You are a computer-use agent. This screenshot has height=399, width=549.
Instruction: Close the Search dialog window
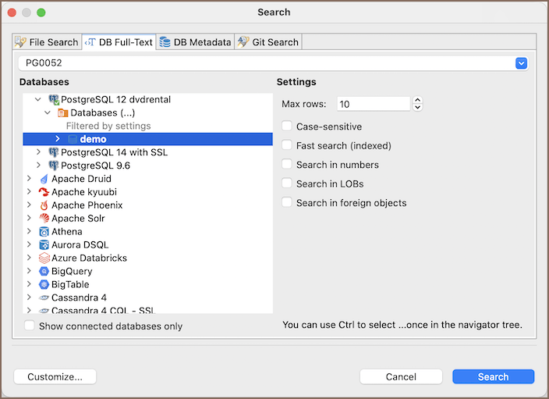point(12,12)
